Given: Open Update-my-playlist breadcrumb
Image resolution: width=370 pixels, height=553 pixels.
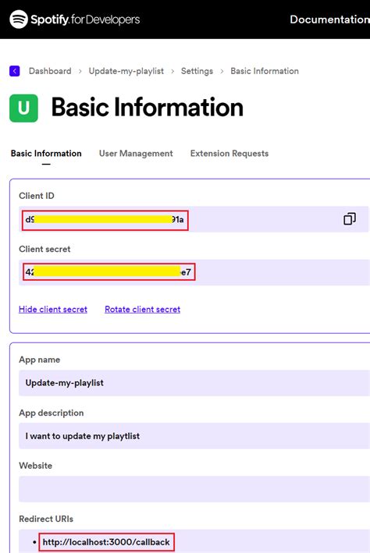Looking at the screenshot, I should 126,71.
